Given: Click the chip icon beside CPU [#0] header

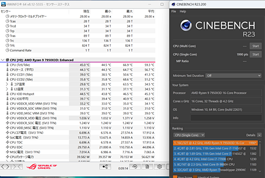Looking at the screenshot, I should (x=7, y=60).
